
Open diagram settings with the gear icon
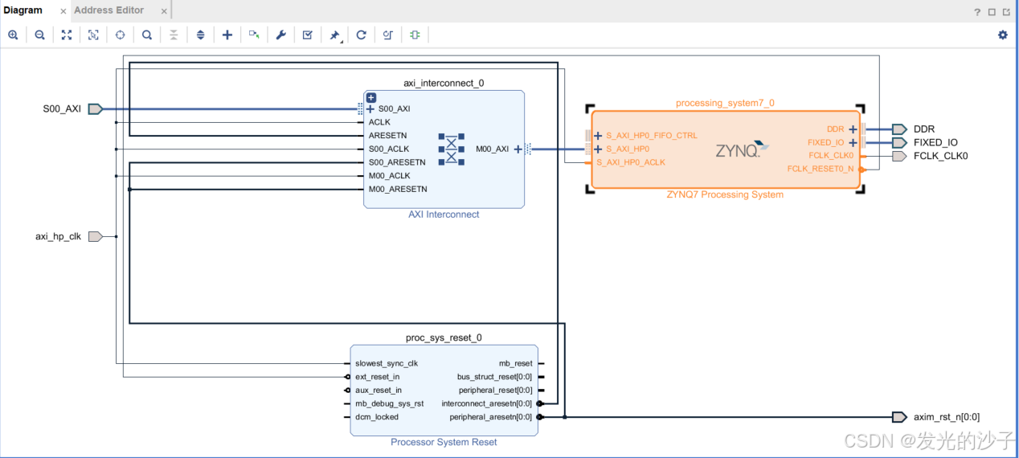pyautogui.click(x=1003, y=35)
